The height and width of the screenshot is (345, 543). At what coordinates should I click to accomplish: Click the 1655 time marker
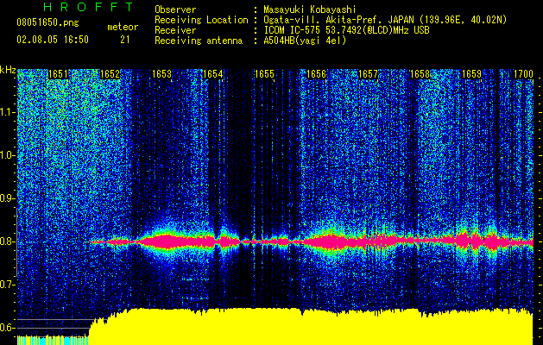[264, 74]
